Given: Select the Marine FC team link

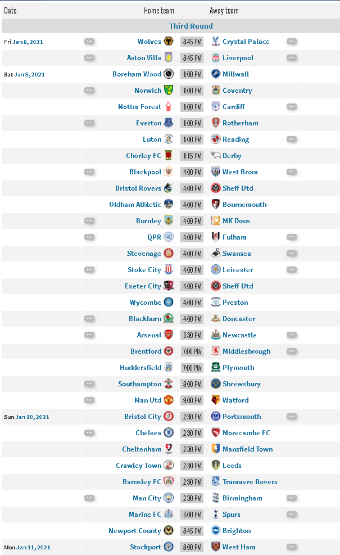Looking at the screenshot, I should tap(144, 515).
